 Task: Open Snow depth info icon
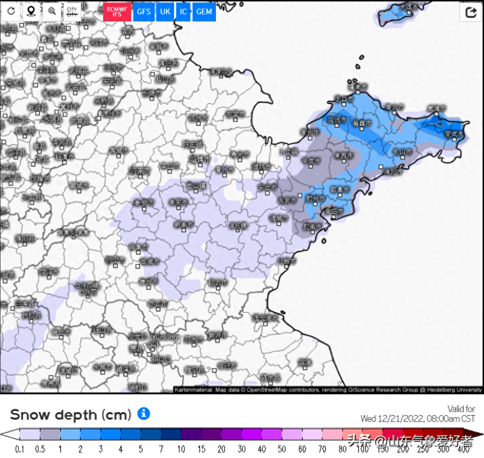tap(144, 414)
